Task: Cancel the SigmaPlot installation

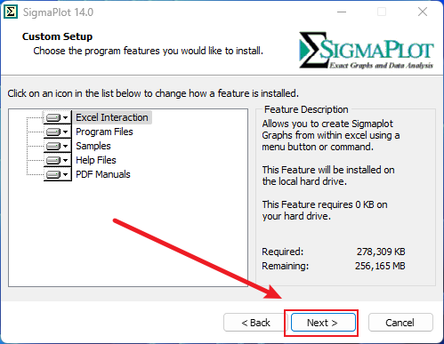Action: click(400, 323)
